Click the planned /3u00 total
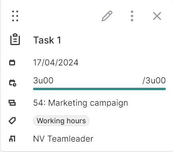173x152 pixels. 154,81
